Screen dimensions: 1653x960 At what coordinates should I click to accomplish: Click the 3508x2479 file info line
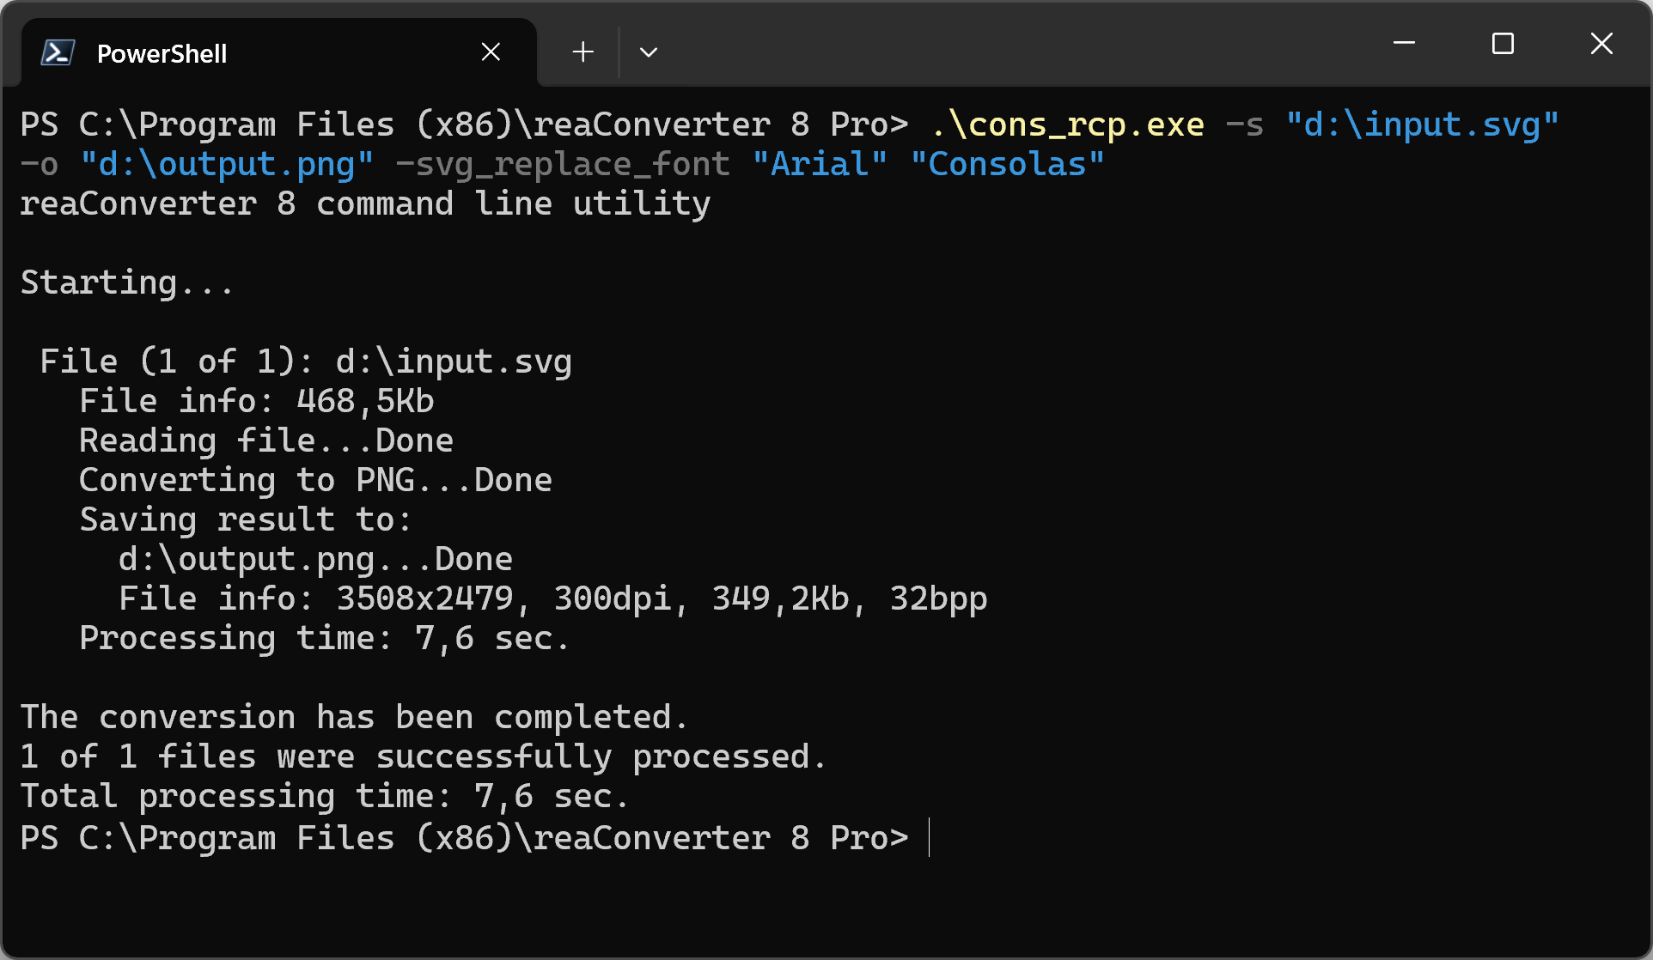pyautogui.click(x=552, y=598)
